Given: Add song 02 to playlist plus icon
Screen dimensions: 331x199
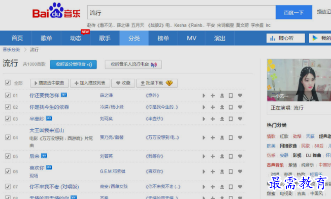Looking at the screenshot, I should tap(213, 107).
